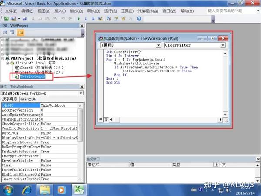Image resolution: width=261 pixels, height=196 pixels.
Task: Click the (名称) property value ThisWorkbook
Action: point(59,105)
